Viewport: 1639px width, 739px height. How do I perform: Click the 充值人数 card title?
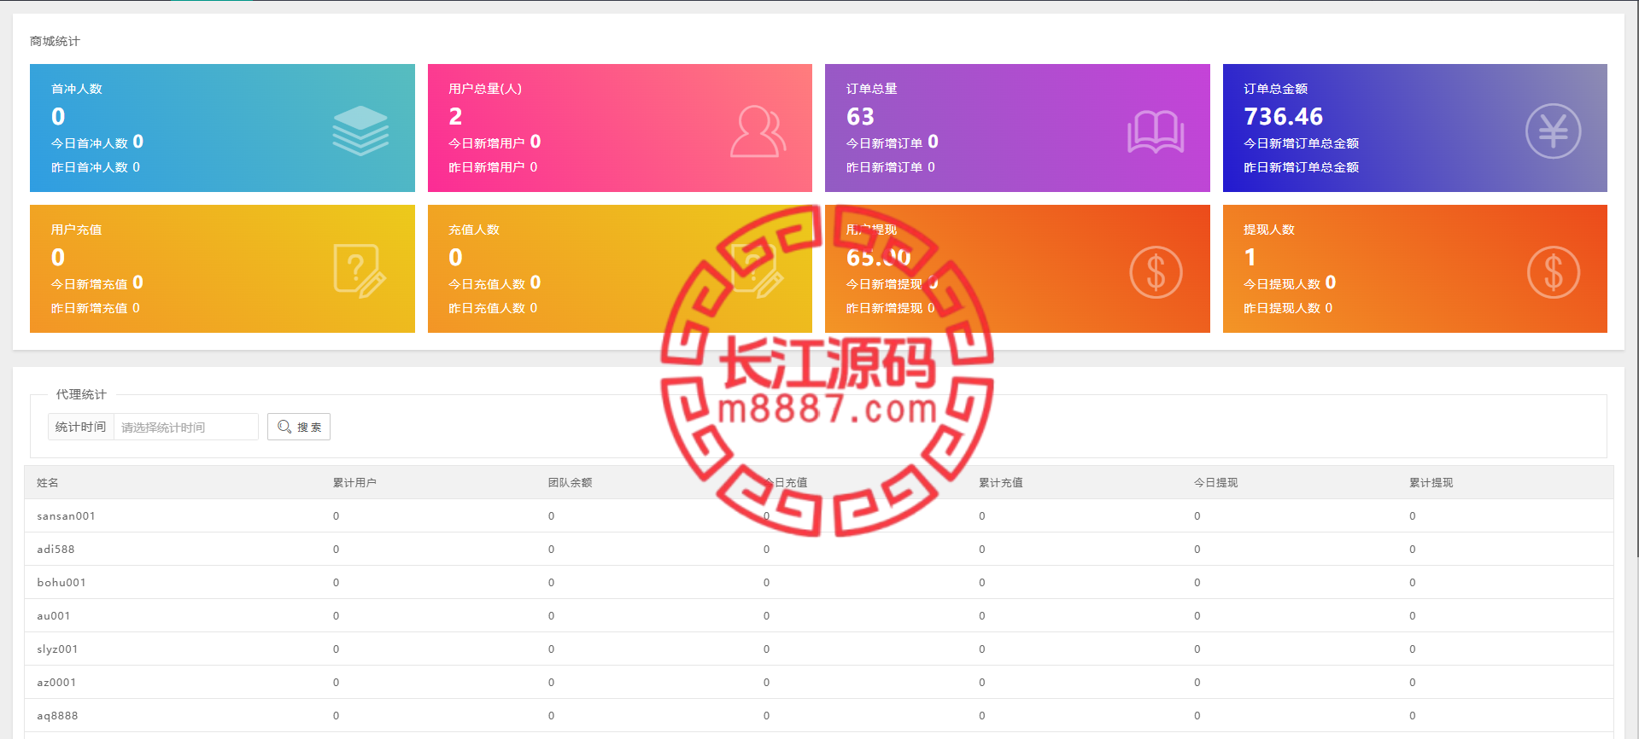(x=474, y=230)
